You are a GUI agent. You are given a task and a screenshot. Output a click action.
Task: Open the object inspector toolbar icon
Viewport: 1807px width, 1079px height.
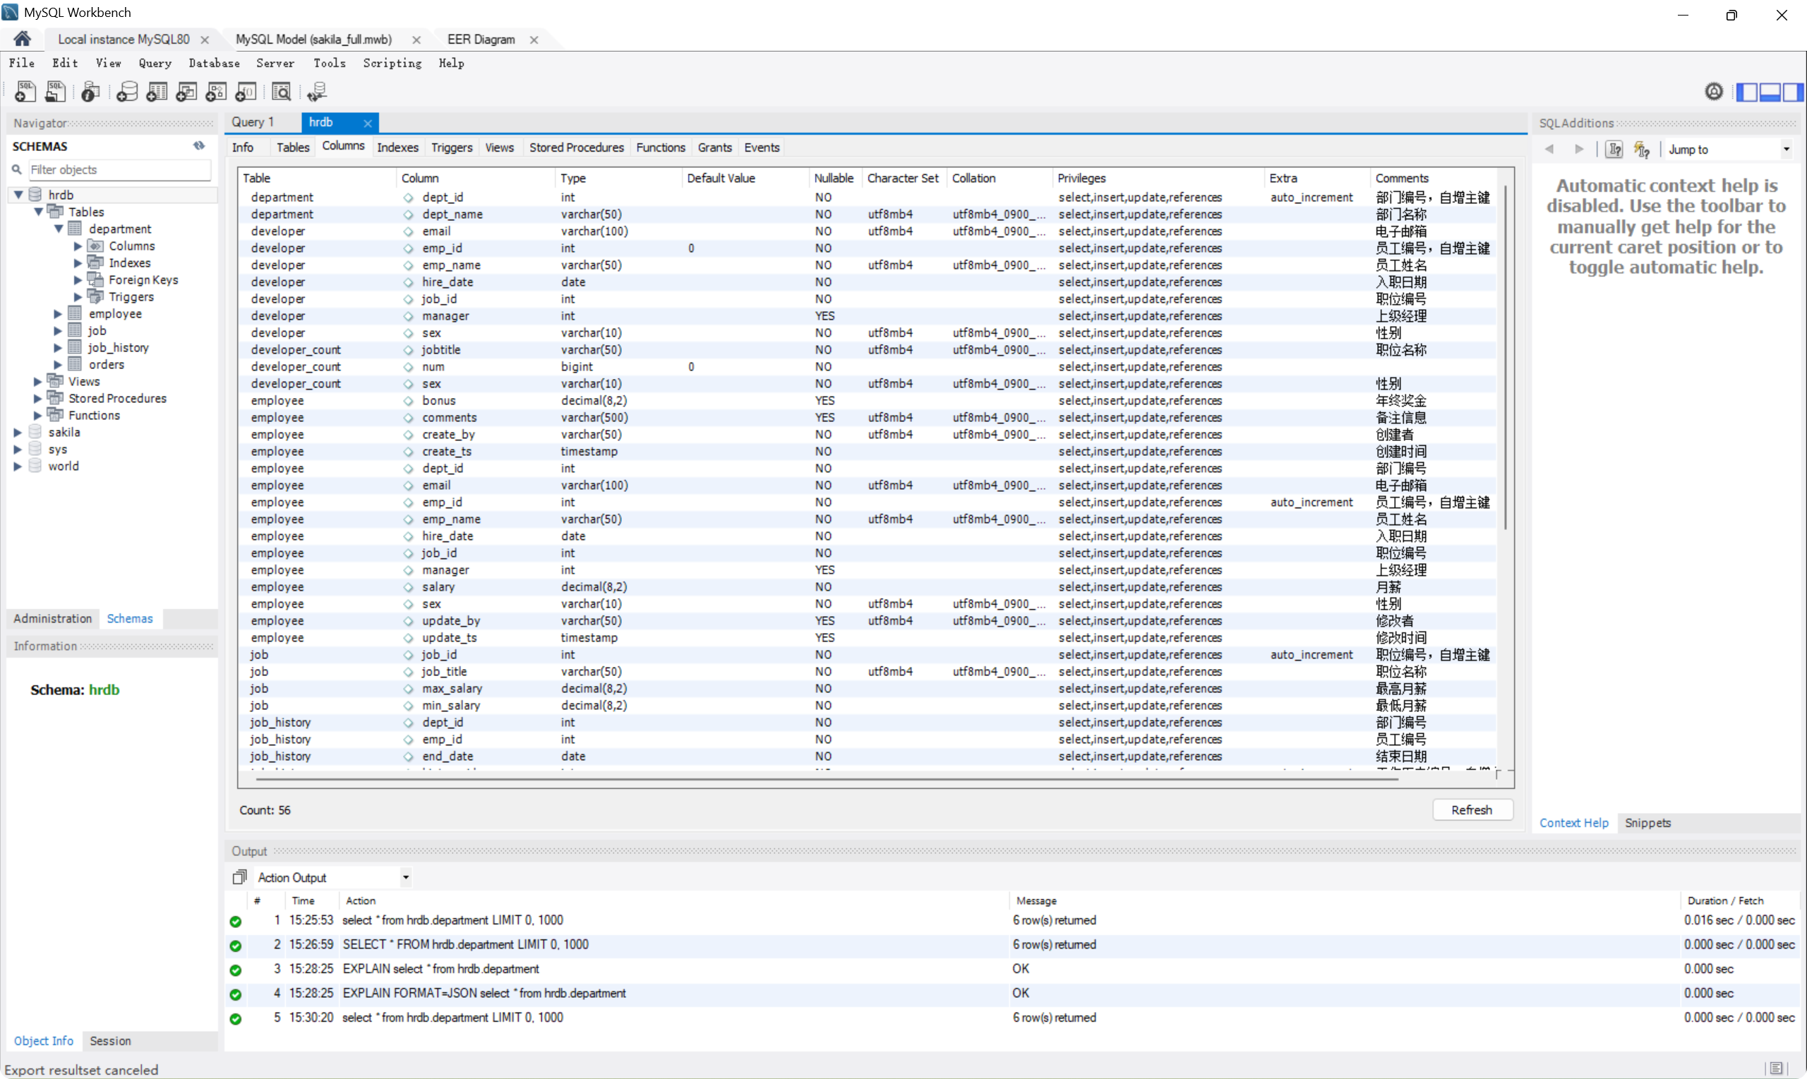(x=90, y=92)
